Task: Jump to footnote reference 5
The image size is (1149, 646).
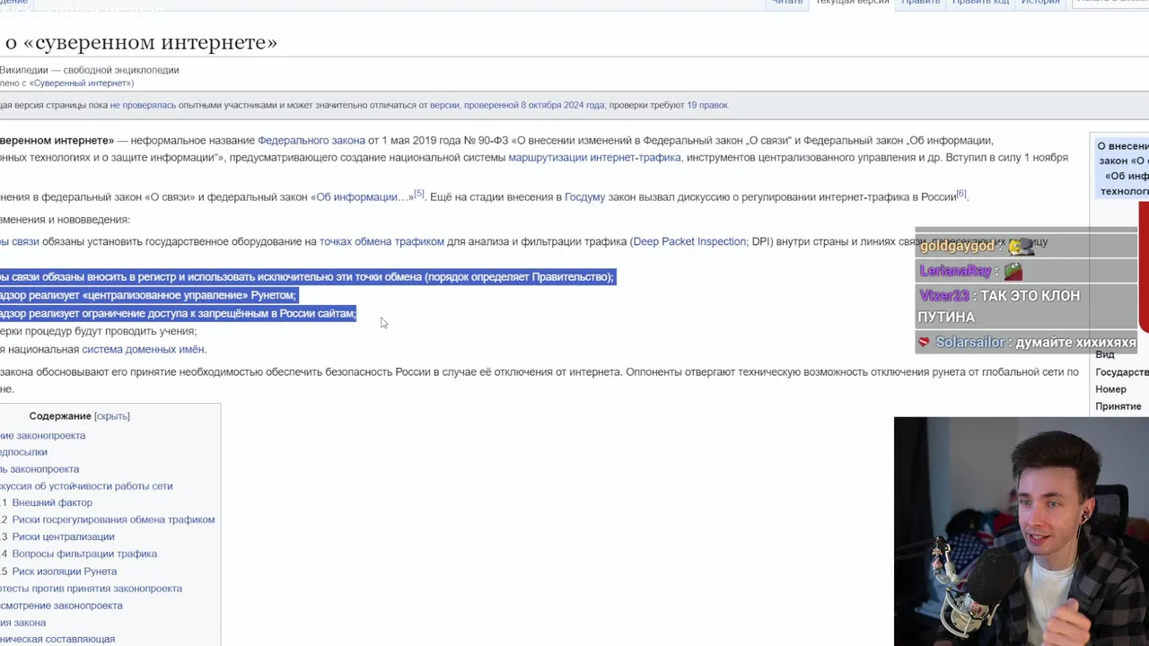Action: pyautogui.click(x=418, y=193)
